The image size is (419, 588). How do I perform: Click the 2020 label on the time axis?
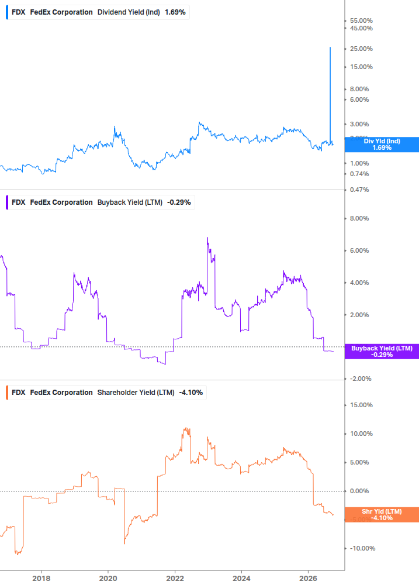coord(108,578)
